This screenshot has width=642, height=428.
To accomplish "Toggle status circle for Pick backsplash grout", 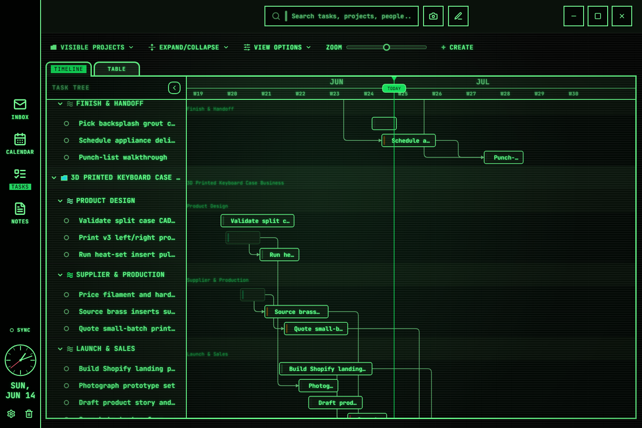I will point(66,123).
